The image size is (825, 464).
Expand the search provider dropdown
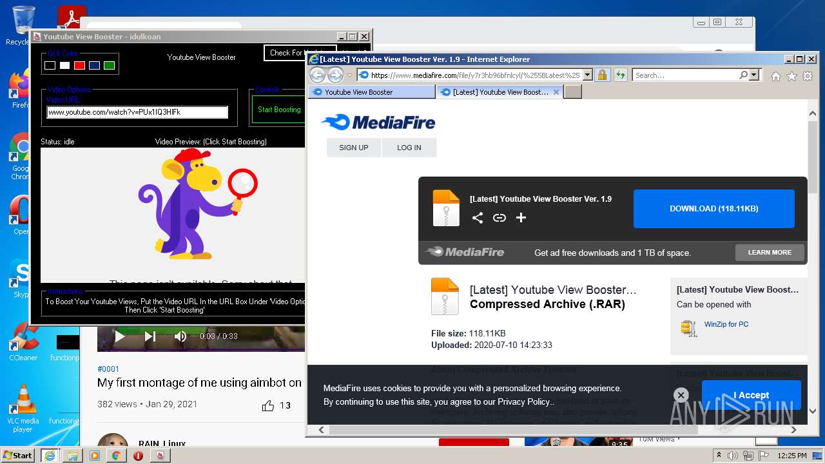(x=755, y=75)
